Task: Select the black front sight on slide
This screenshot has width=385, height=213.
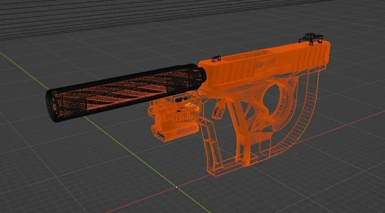Action: (x=216, y=59)
